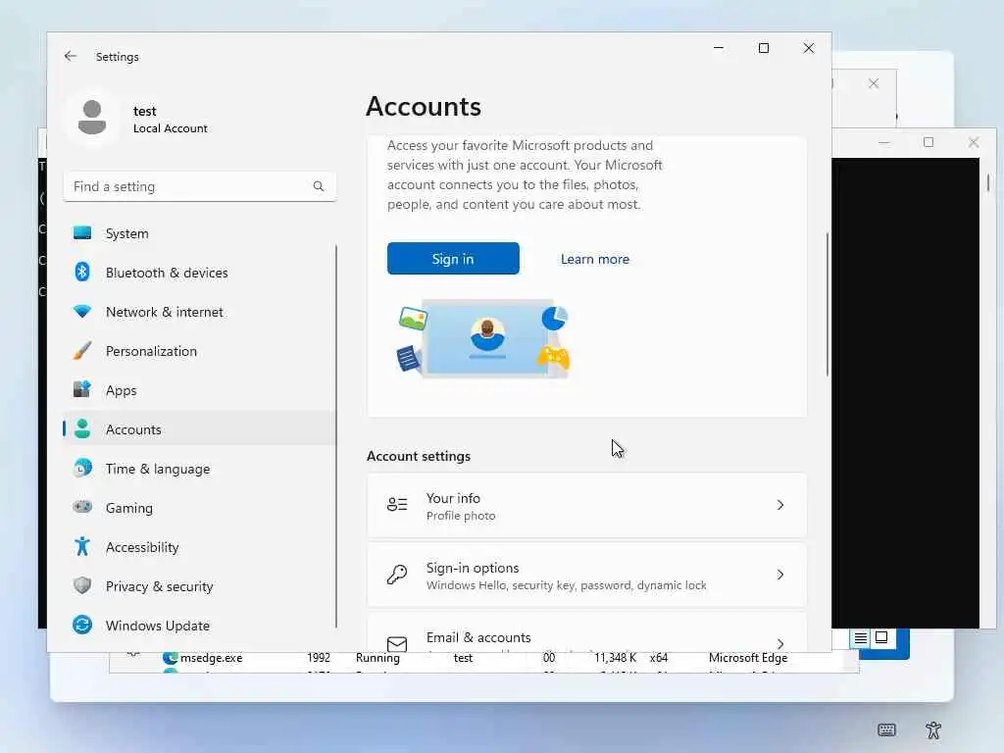Maximize the Settings window
This screenshot has width=1004, height=753.
coord(763,48)
